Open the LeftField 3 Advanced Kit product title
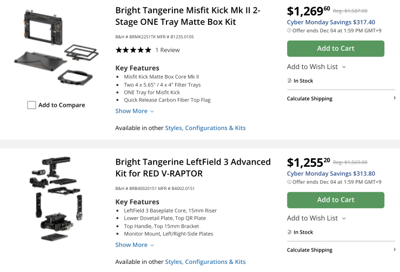The height and width of the screenshot is (272, 400). coord(193,167)
